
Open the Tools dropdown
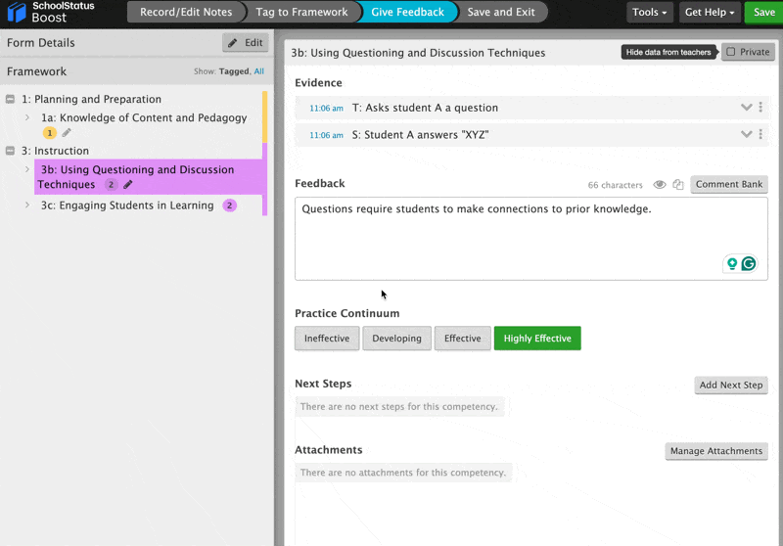(x=650, y=12)
